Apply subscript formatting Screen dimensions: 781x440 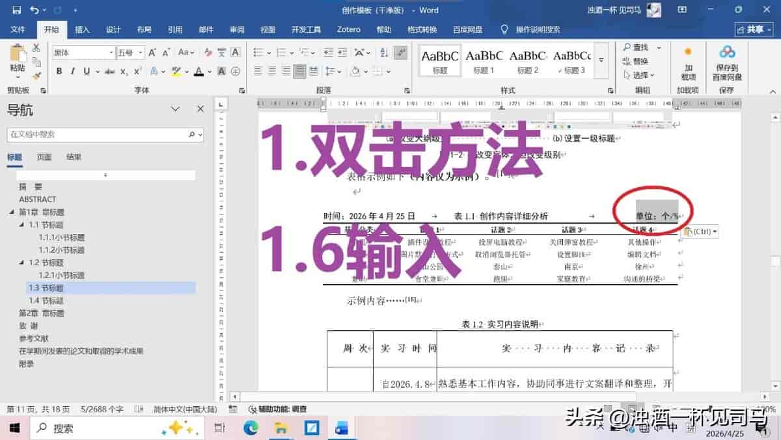pyautogui.click(x=123, y=71)
